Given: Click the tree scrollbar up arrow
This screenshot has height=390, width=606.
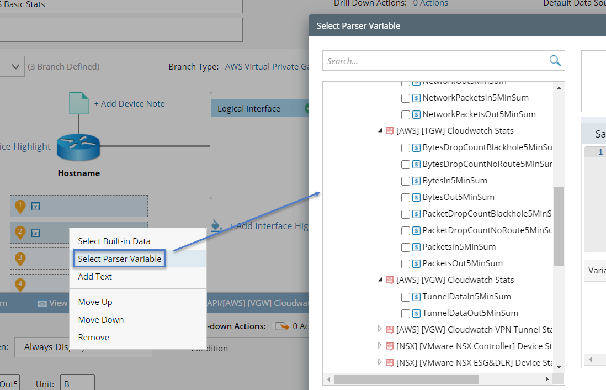Looking at the screenshot, I should [x=559, y=88].
